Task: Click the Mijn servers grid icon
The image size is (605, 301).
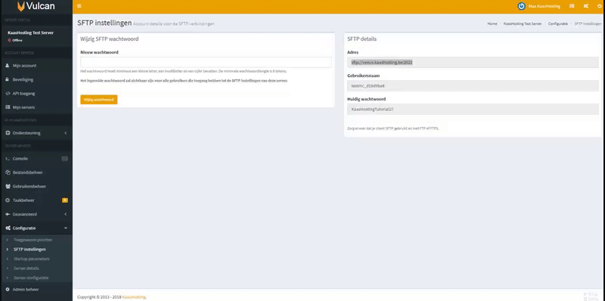Action: point(8,107)
